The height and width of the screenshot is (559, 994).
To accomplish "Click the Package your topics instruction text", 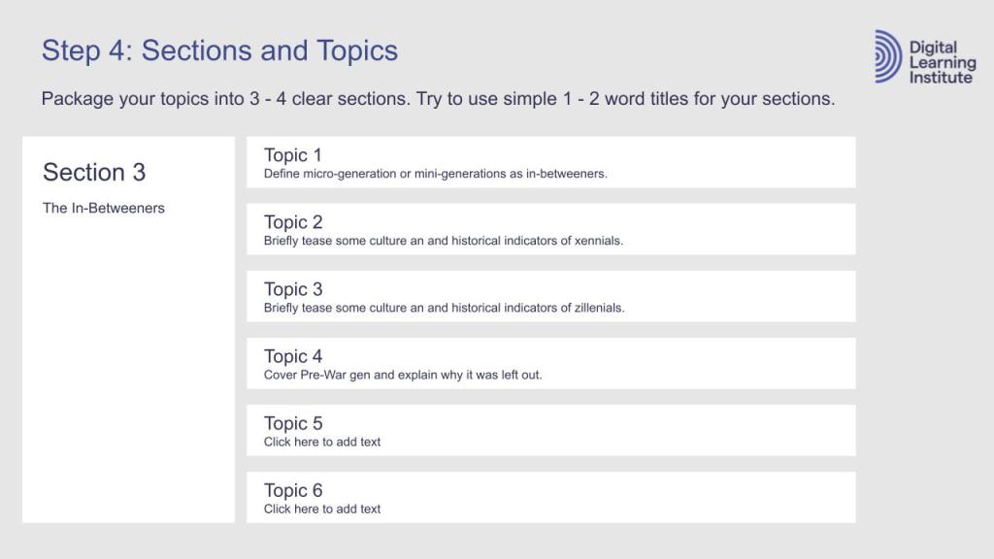I will (x=438, y=99).
